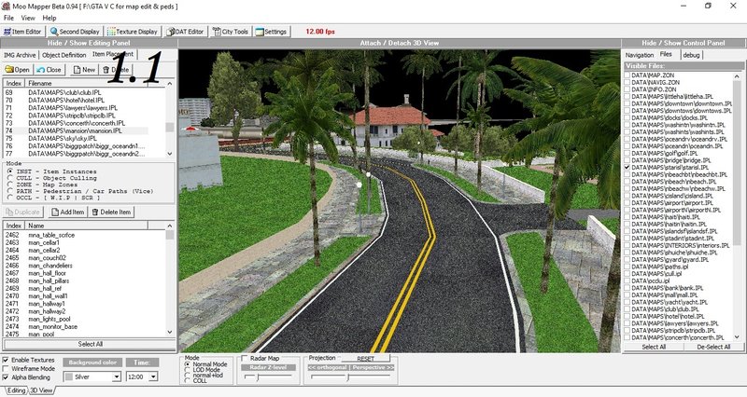Click the Close file button
This screenshot has width=747, height=397.
tap(49, 69)
